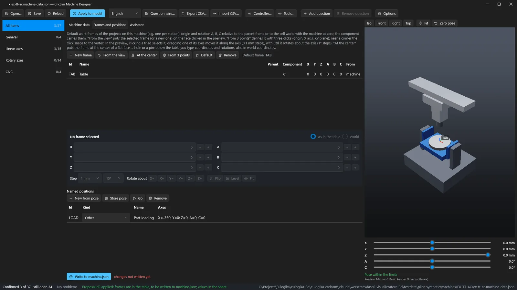Image resolution: width=517 pixels, height=290 pixels.
Task: Open the Export CSV dialog
Action: 194,14
